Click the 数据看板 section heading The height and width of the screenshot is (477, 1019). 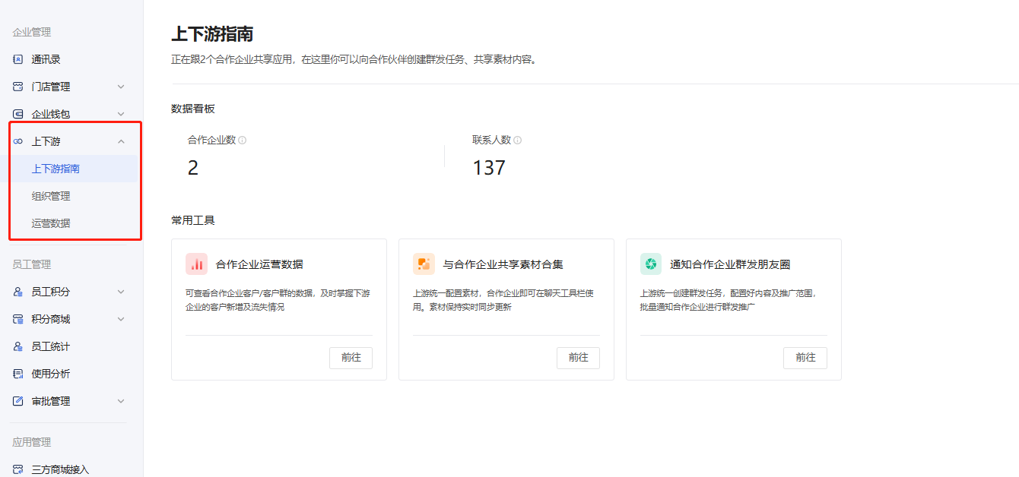tap(193, 109)
